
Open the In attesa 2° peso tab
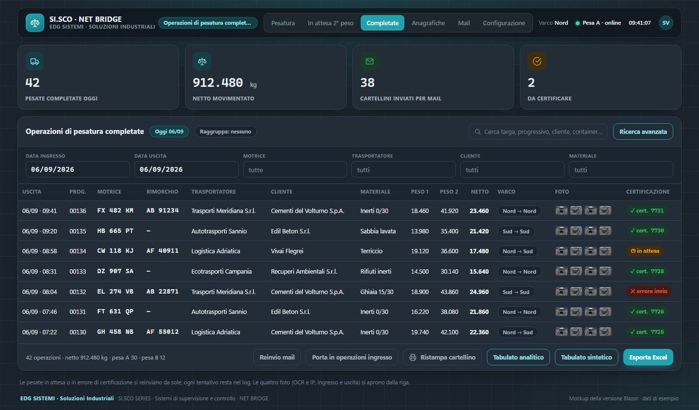click(331, 23)
